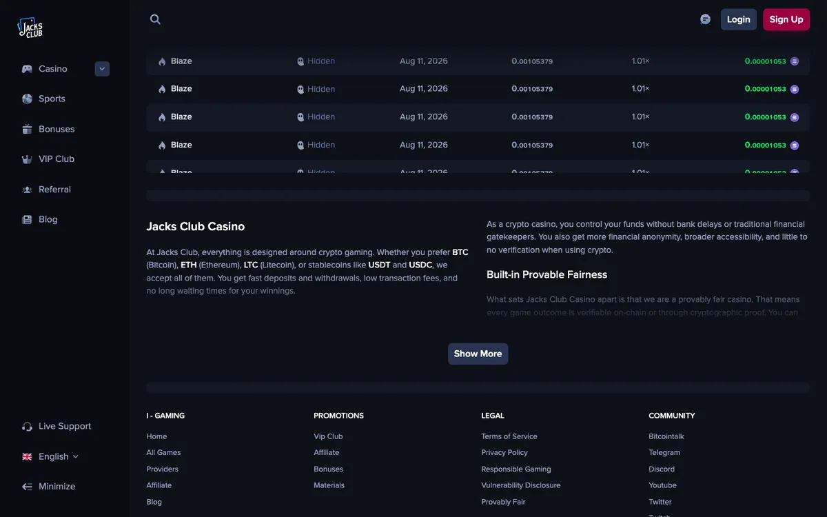Click the Bonuses gift icon
Image resolution: width=827 pixels, height=517 pixels.
(x=27, y=129)
